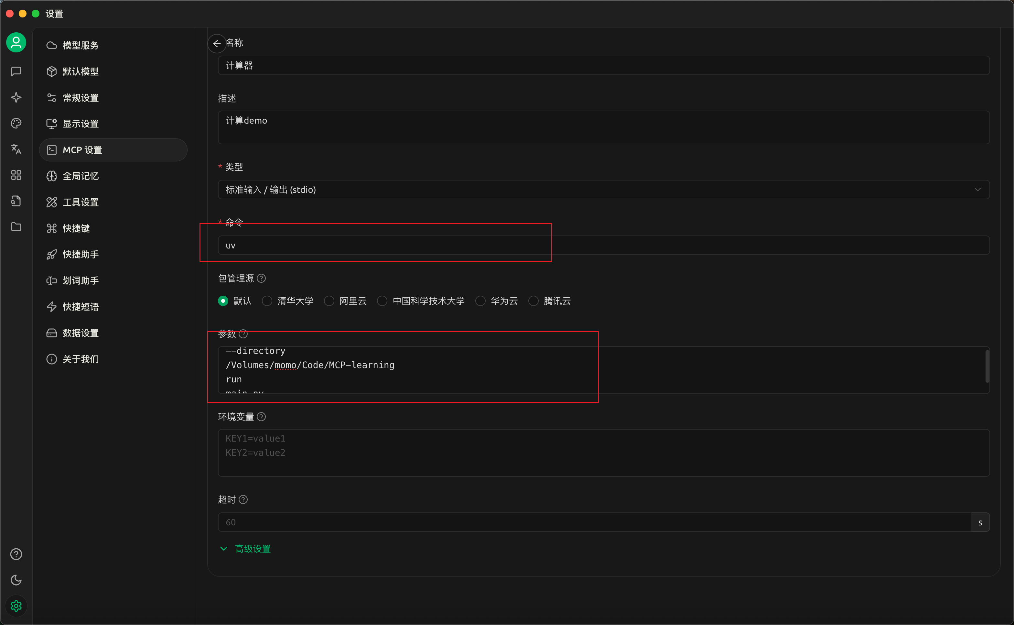Open the help question mark icon

16,554
